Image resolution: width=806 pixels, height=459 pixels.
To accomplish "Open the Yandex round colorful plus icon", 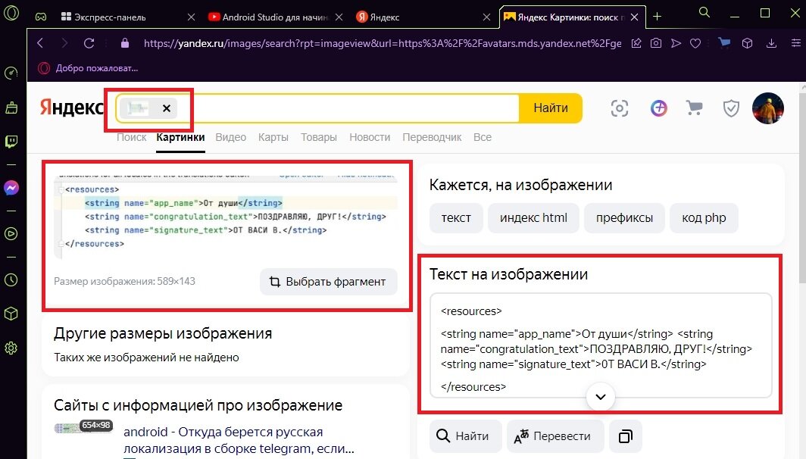I will pos(658,108).
